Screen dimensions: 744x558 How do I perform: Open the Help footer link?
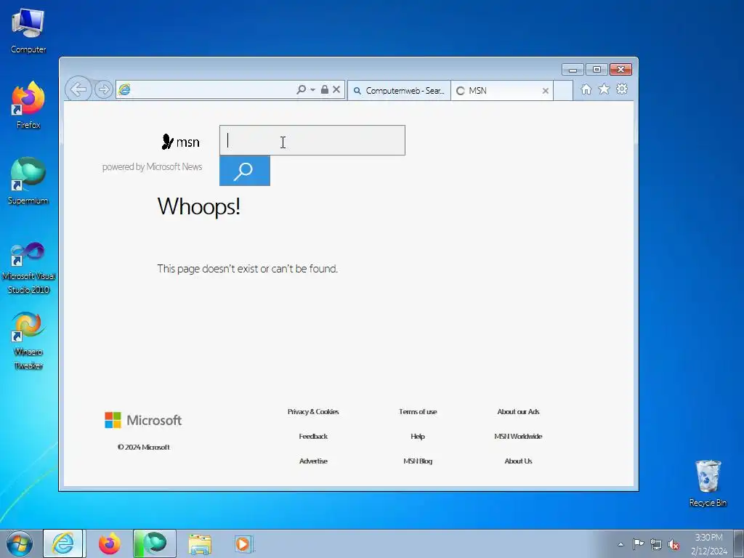click(x=418, y=436)
